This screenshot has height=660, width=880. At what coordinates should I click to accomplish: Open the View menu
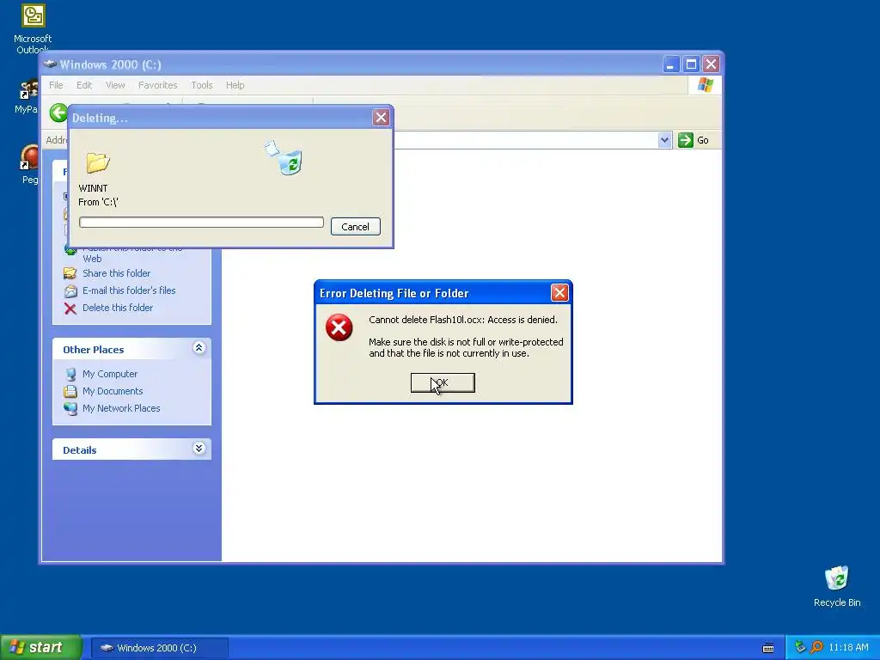click(x=115, y=85)
